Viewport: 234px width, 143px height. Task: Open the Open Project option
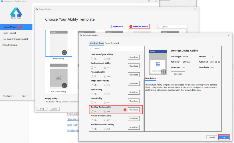(x=9, y=33)
